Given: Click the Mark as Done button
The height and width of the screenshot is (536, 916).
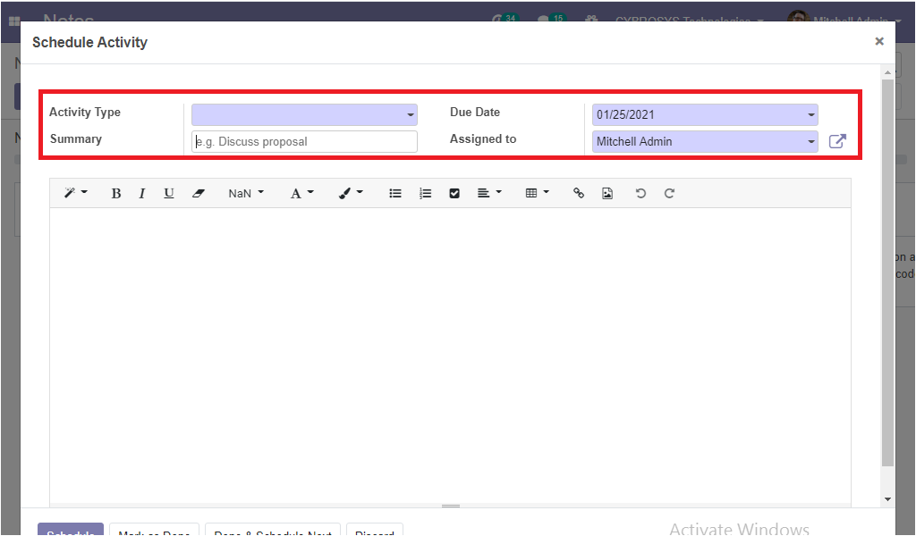Looking at the screenshot, I should 154,530.
